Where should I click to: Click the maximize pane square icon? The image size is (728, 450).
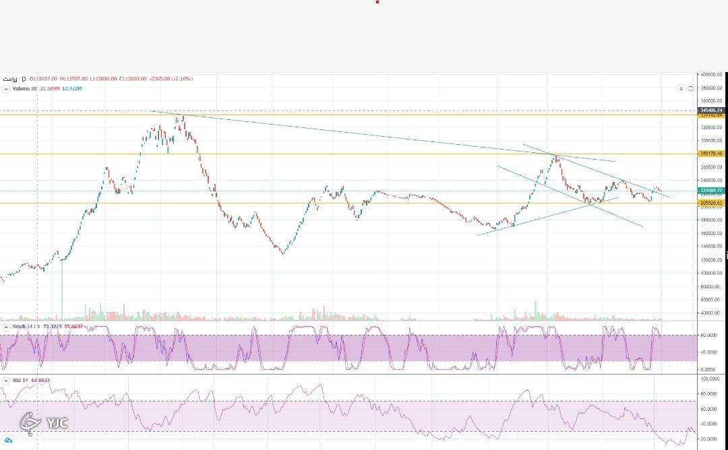[x=690, y=88]
